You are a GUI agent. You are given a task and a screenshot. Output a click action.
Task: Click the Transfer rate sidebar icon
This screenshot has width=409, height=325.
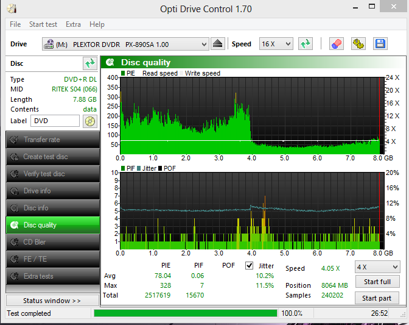click(x=14, y=140)
